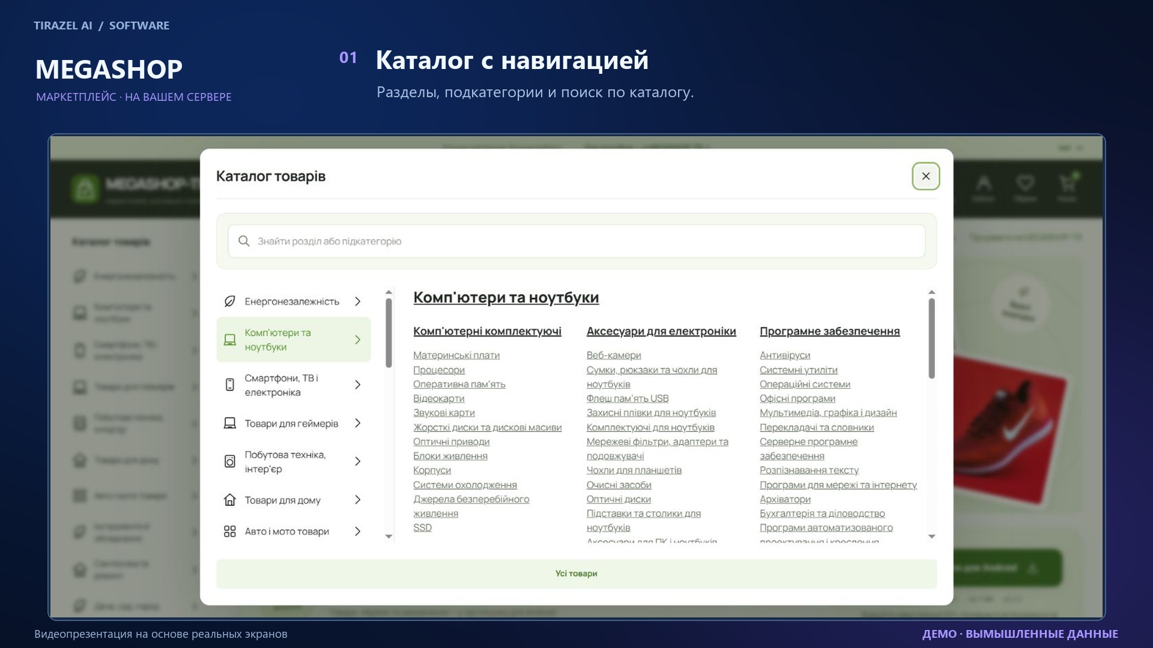Open Архіватори link
This screenshot has height=648, width=1153.
tap(785, 499)
